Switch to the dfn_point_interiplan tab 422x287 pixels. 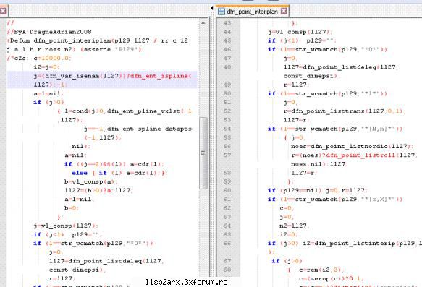point(252,12)
